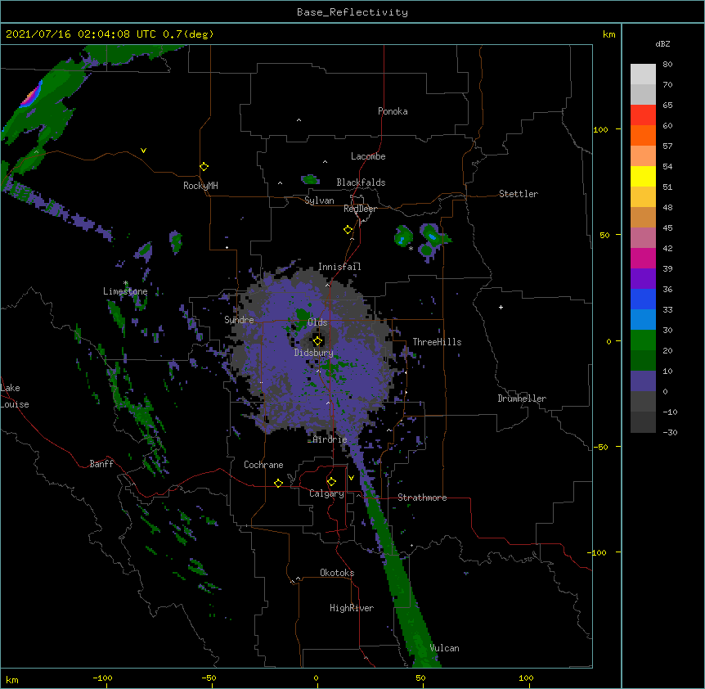Click the Blackfalds city label
Screen dimensions: 705x689
tap(361, 182)
